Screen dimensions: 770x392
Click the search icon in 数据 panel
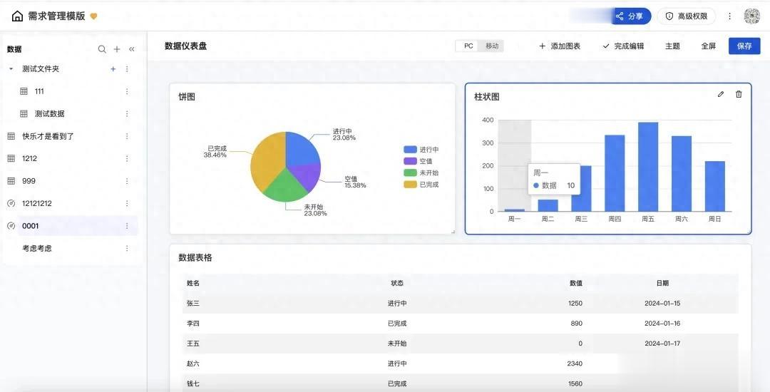[x=102, y=49]
